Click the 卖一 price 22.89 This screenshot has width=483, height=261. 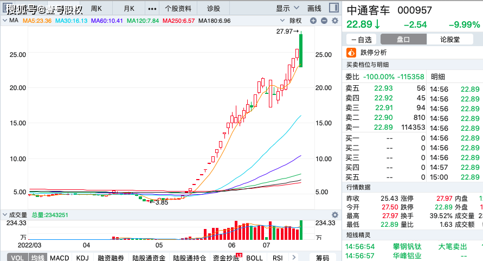click(383, 127)
